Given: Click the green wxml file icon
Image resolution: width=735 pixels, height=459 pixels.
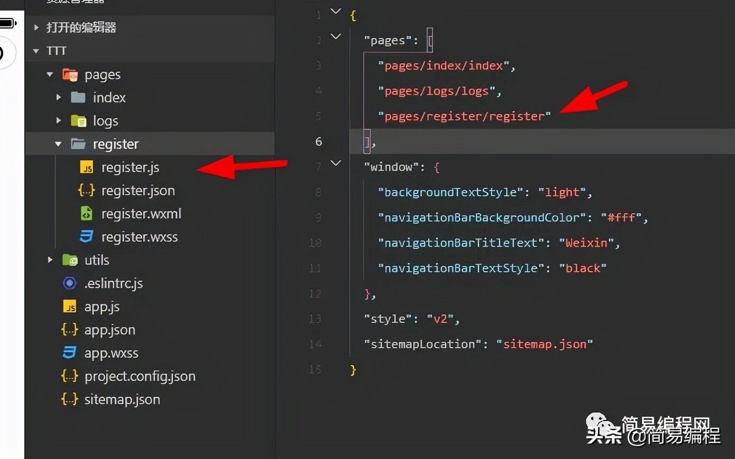Looking at the screenshot, I should (x=87, y=214).
